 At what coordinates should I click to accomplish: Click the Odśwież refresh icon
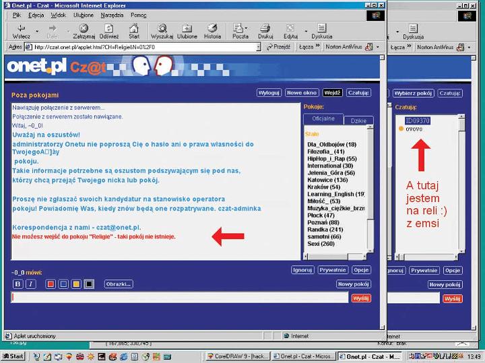[x=108, y=28]
